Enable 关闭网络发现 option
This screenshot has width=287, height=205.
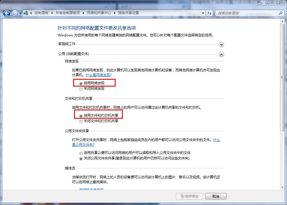point(81,89)
